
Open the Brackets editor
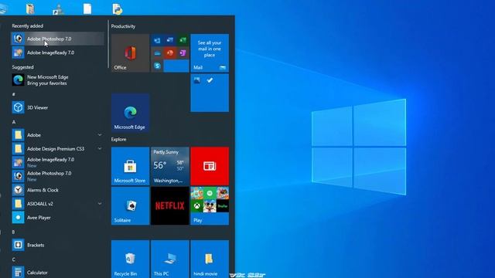57,245
